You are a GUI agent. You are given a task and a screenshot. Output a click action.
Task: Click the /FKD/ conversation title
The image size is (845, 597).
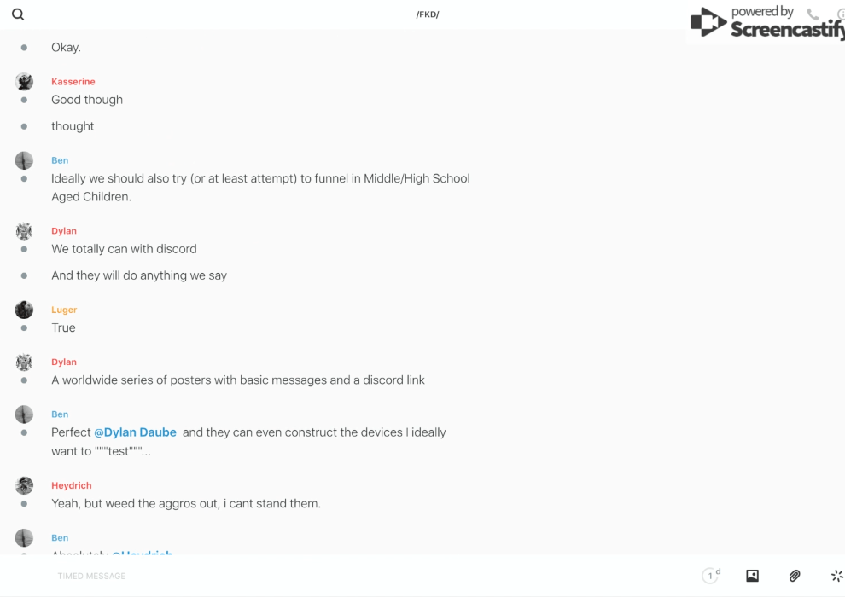[x=428, y=14]
